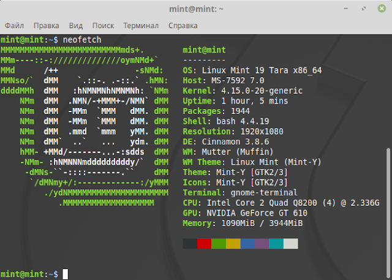The height and width of the screenshot is (280, 392).
Task: Click the CPU value 'Intel Core 2 Quad Q8200'
Action: (262, 203)
